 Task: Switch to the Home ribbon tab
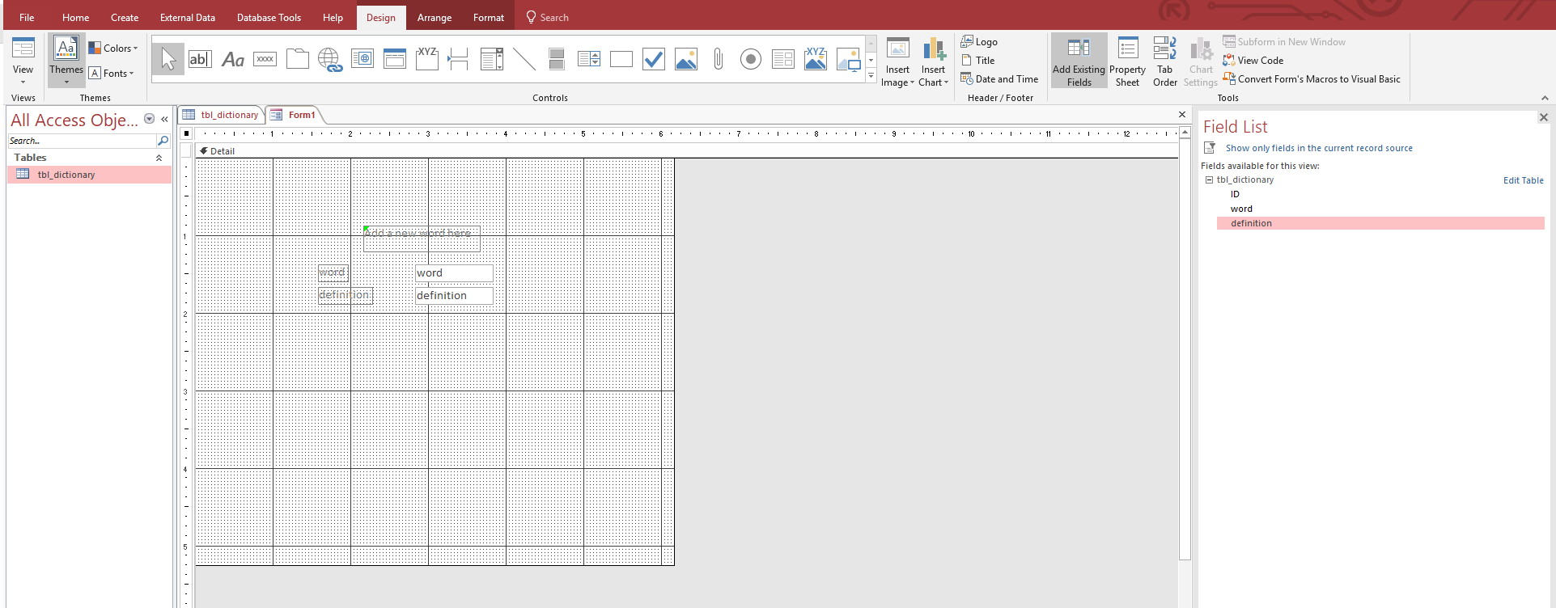pos(76,17)
